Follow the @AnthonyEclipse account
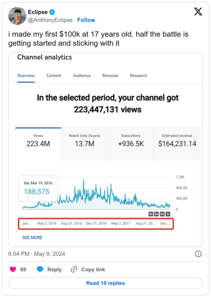 86,20
